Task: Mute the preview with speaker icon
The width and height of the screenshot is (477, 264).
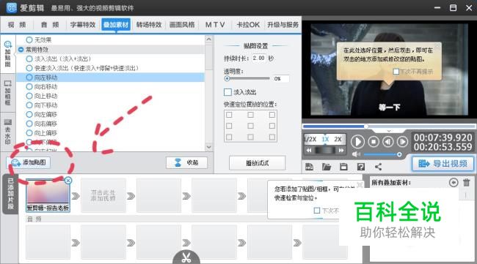Action: [356, 154]
